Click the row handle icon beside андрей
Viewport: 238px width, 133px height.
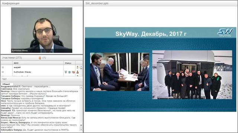(3, 67)
